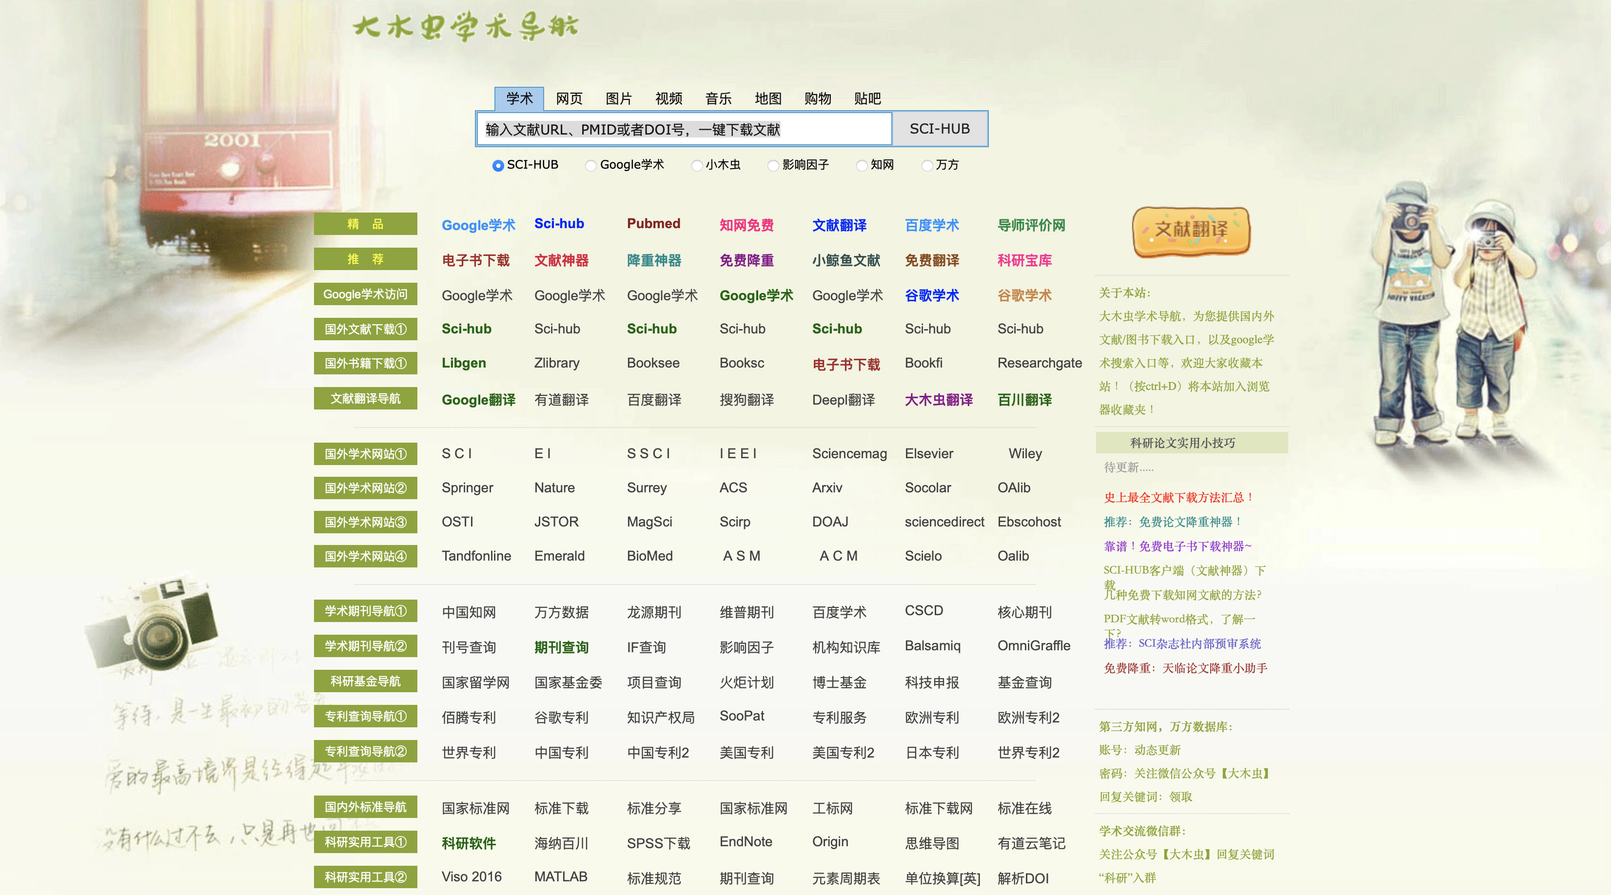The image size is (1611, 895).
Task: Open the 贴吧 tab
Action: tap(867, 99)
